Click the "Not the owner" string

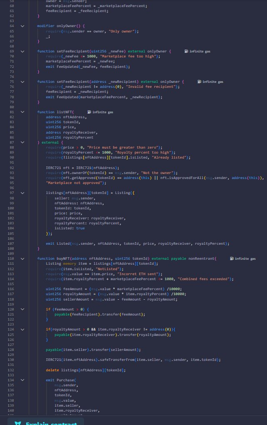[x=157, y=173]
